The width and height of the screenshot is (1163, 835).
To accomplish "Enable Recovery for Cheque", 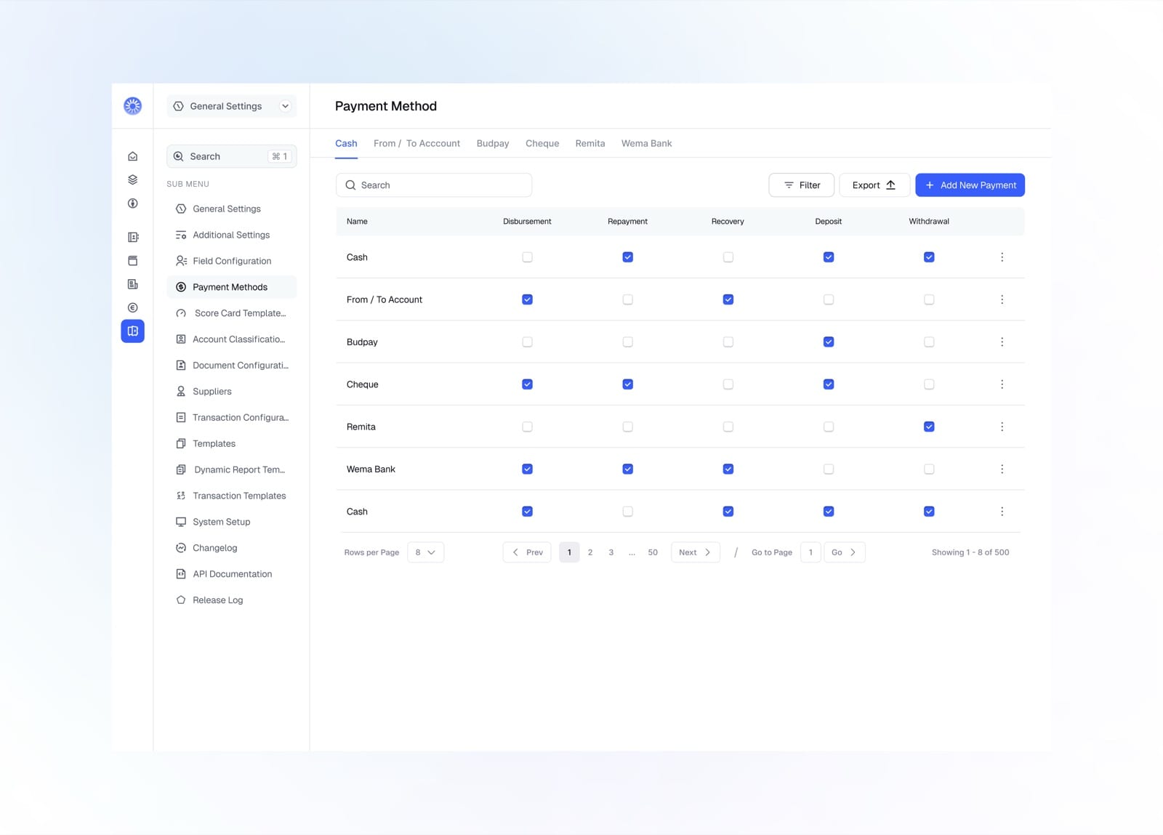I will pyautogui.click(x=728, y=384).
